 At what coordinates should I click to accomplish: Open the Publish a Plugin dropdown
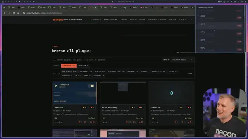[177, 20]
